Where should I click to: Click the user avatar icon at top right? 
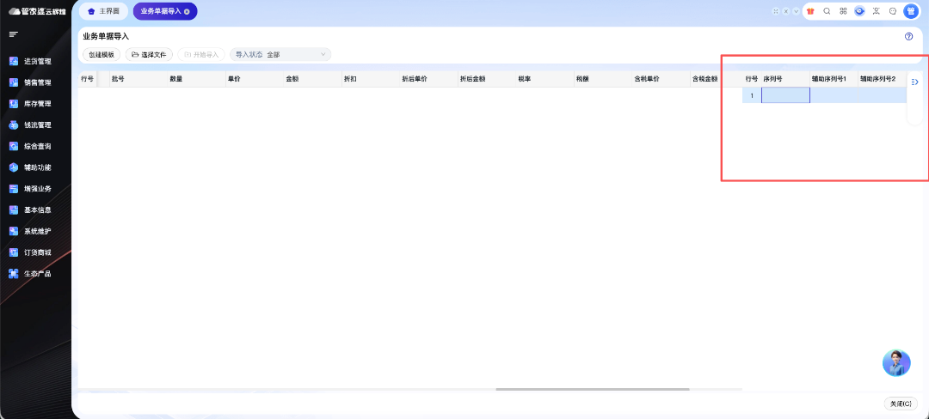(x=911, y=11)
